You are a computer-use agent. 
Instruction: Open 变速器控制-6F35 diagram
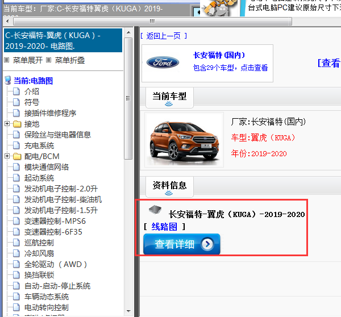53,232
